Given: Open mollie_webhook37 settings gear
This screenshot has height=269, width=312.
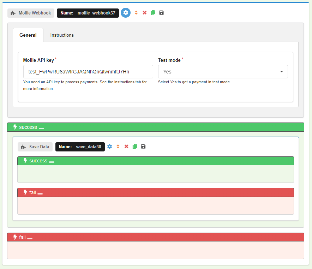Looking at the screenshot, I should (126, 13).
